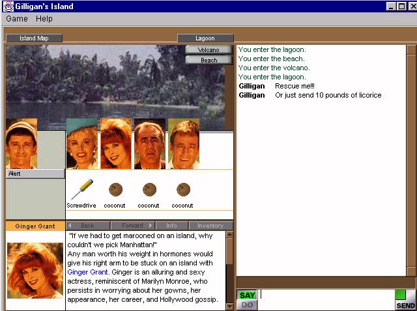Open the Game menu
Viewport: 417px width, 311px height.
coord(17,19)
